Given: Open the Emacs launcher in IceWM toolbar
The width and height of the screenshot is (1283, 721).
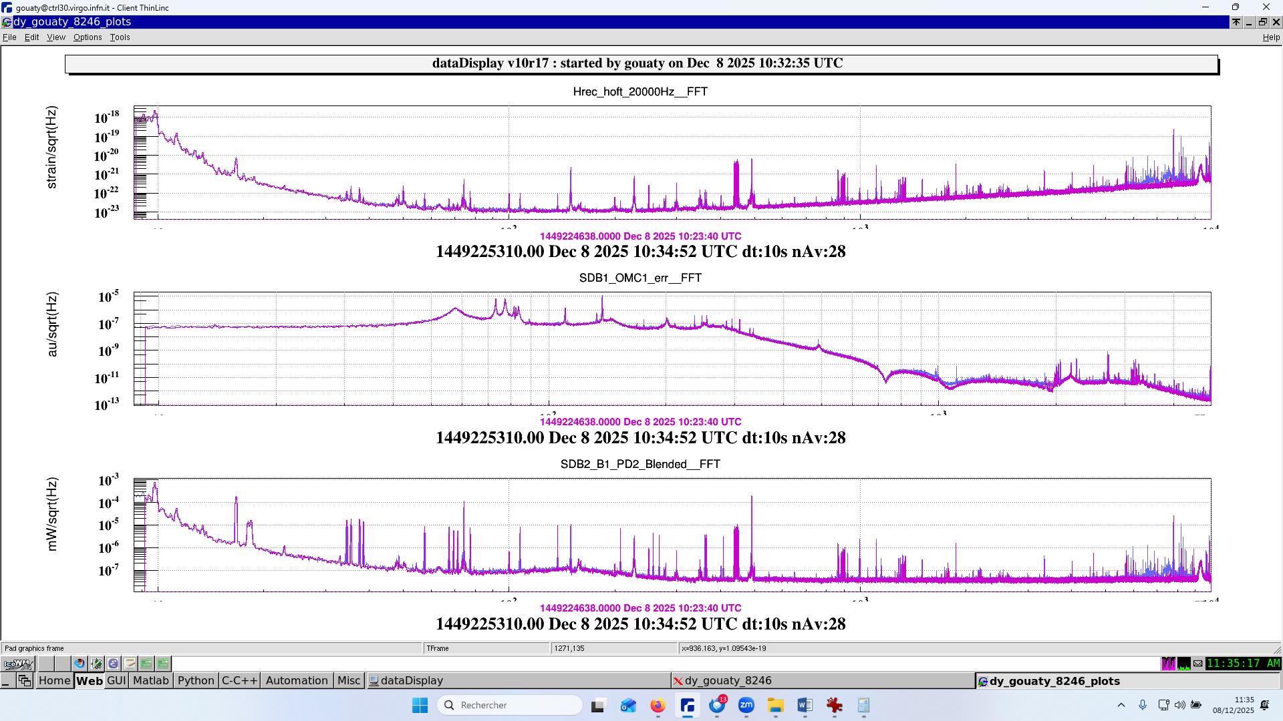Looking at the screenshot, I should [x=113, y=664].
